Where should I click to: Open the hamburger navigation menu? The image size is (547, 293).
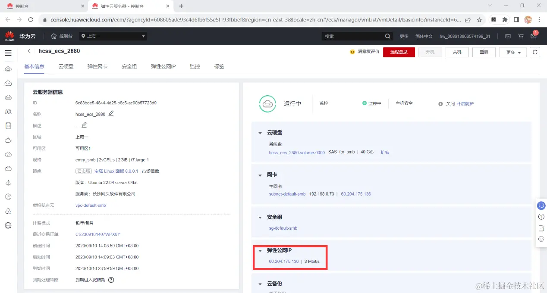[x=8, y=53]
